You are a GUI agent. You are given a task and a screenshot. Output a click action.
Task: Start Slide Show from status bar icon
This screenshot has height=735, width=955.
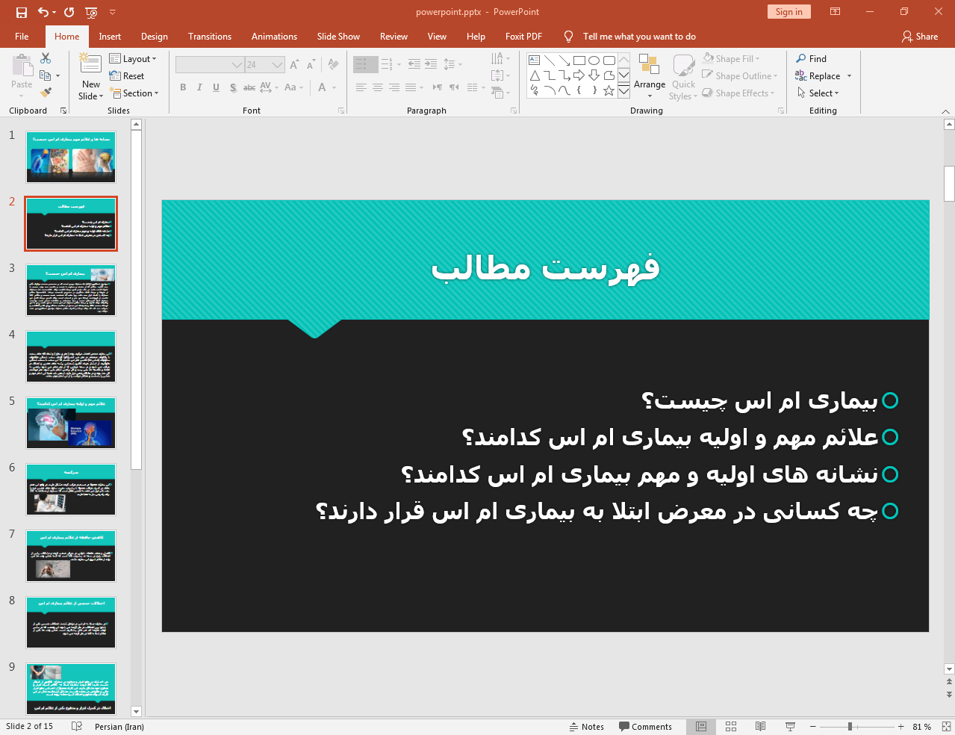[790, 726]
